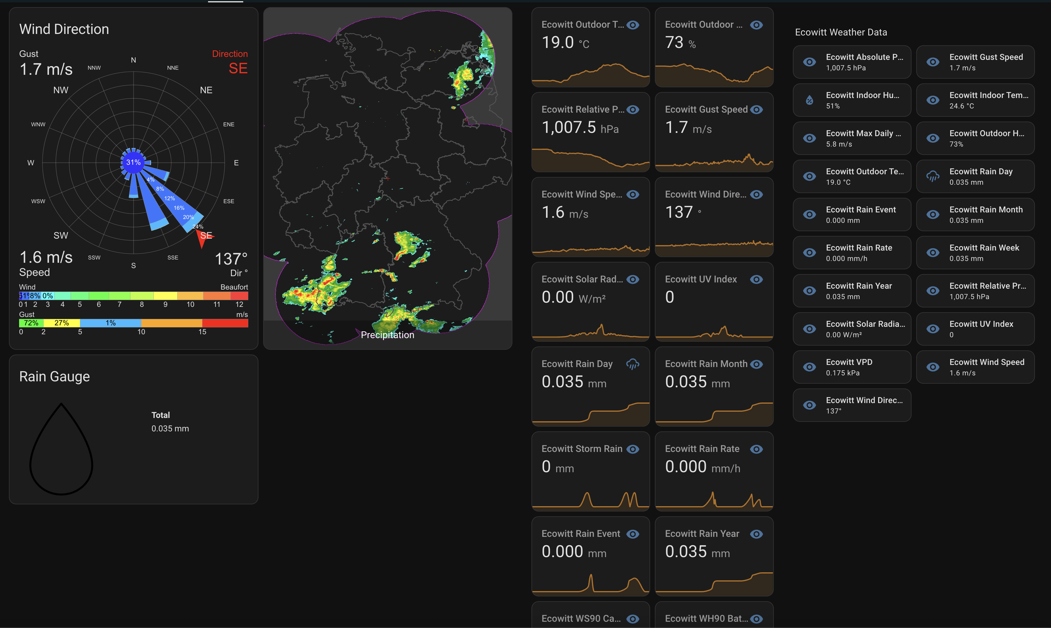Click eye icon on Outdoor Humidity 73% graph card
Screen dimensions: 1051x628
click(757, 25)
